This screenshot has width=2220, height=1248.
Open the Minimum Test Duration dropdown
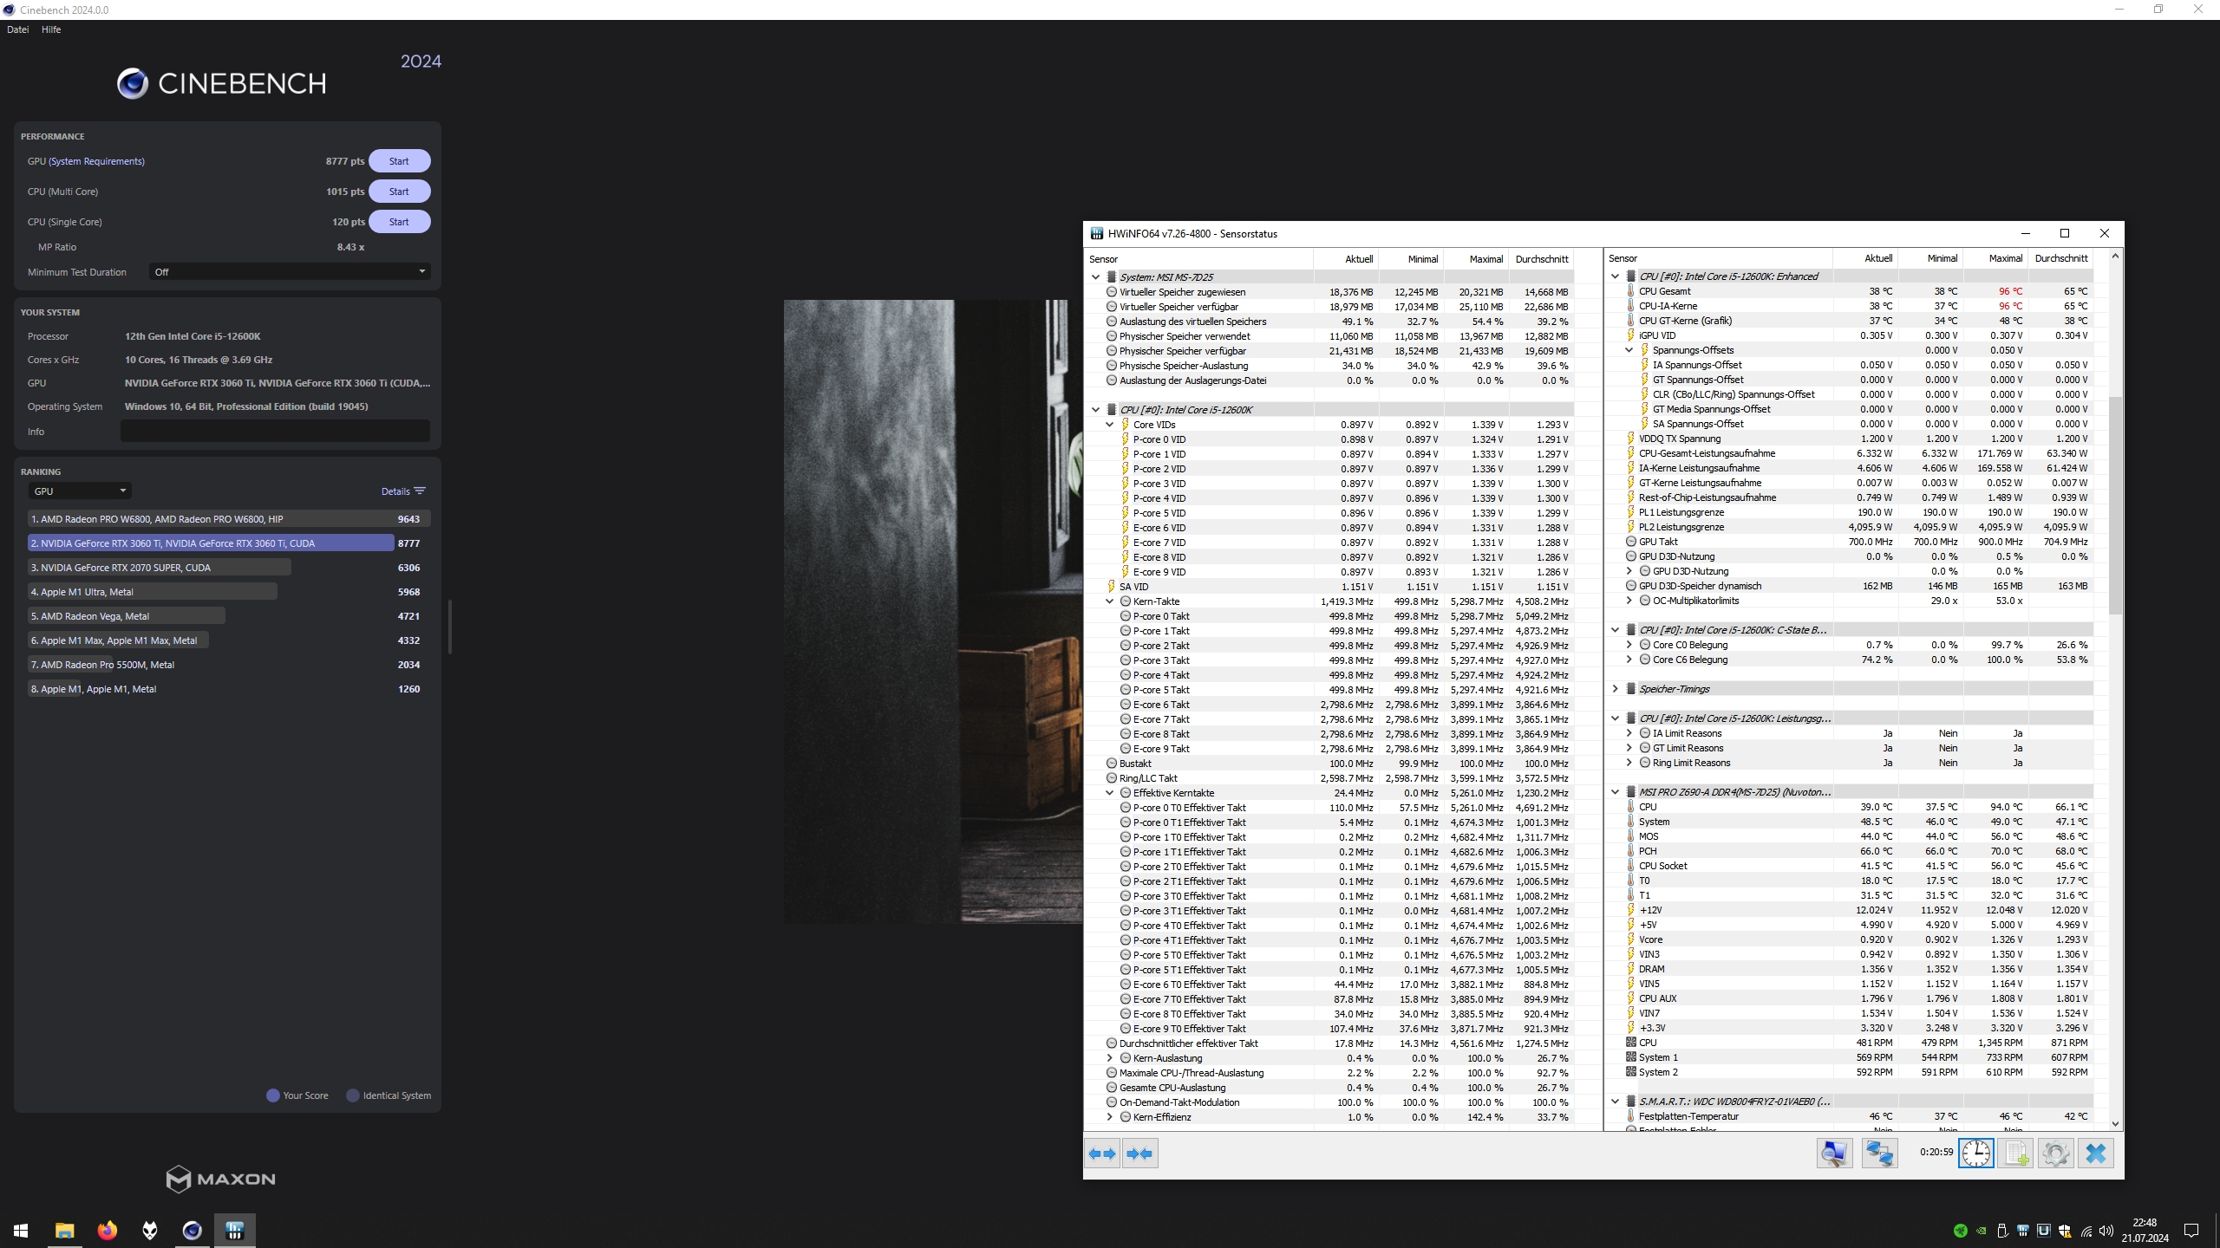pos(290,272)
